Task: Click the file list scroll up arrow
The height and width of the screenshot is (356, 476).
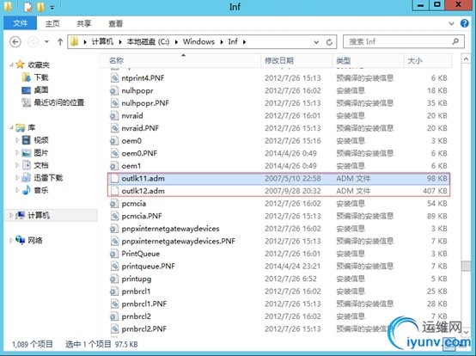Action: pos(466,58)
